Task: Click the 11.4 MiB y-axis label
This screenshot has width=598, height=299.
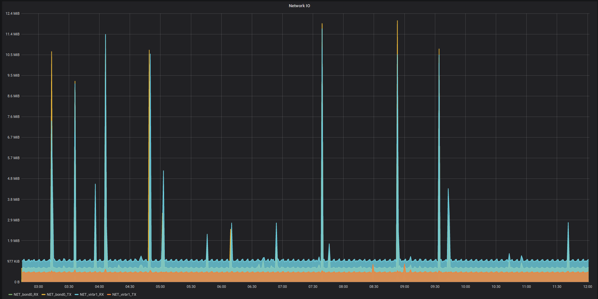Action: click(x=13, y=34)
